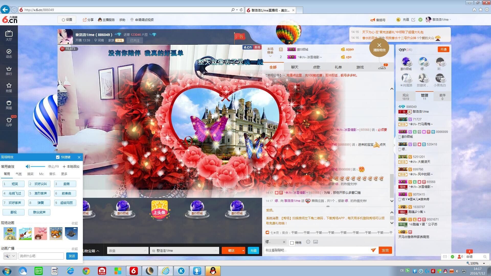
Task: Click the blue 充值 recharge button
Action: (253, 251)
